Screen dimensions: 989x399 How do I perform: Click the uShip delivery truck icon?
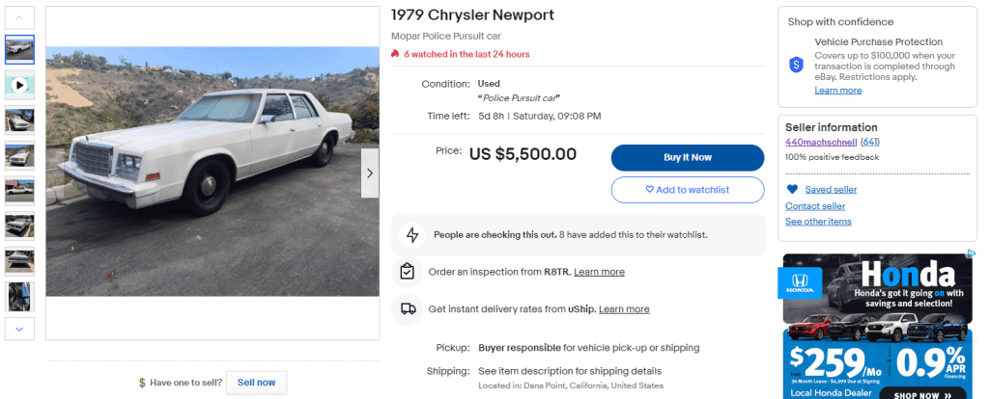408,308
